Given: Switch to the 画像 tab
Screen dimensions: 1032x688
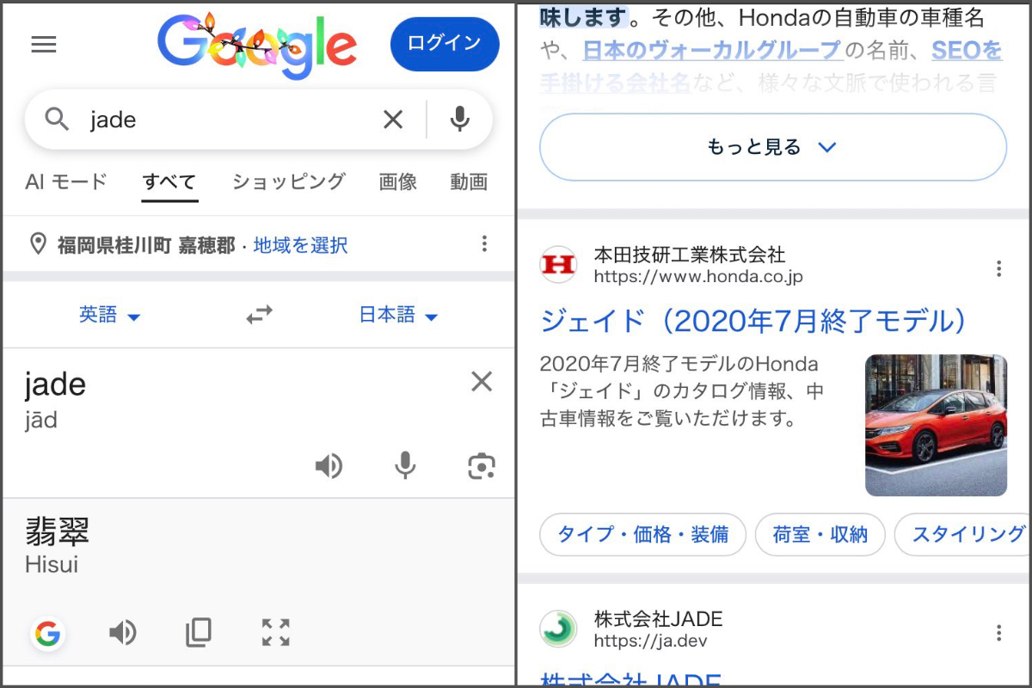Looking at the screenshot, I should [397, 181].
